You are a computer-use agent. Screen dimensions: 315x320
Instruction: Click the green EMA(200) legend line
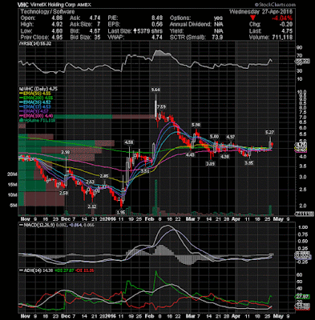(x=22, y=98)
